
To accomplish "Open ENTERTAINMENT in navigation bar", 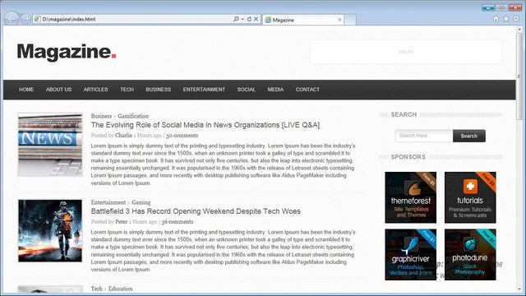I will (x=204, y=90).
